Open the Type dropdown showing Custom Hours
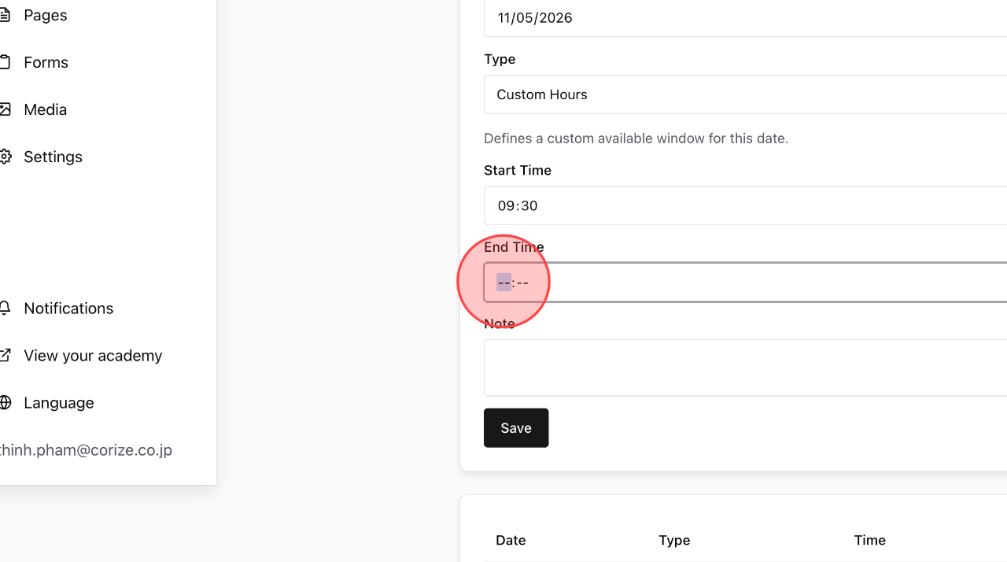The image size is (1007, 562). point(745,94)
